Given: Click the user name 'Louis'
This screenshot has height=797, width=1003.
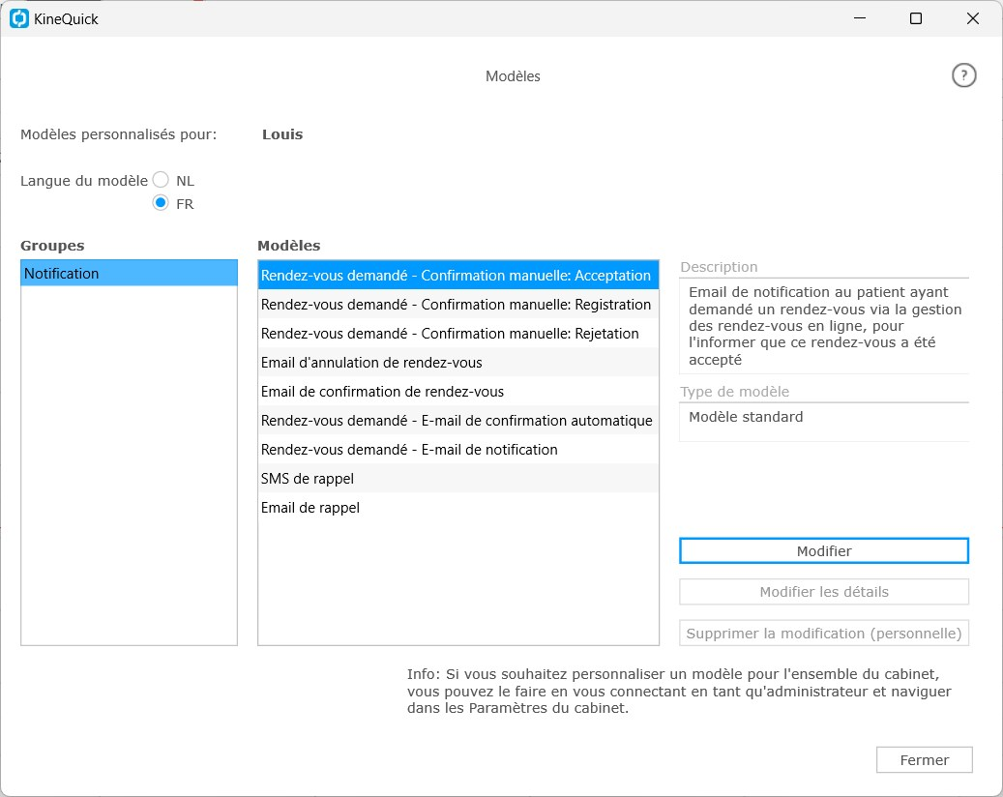Looking at the screenshot, I should (282, 134).
